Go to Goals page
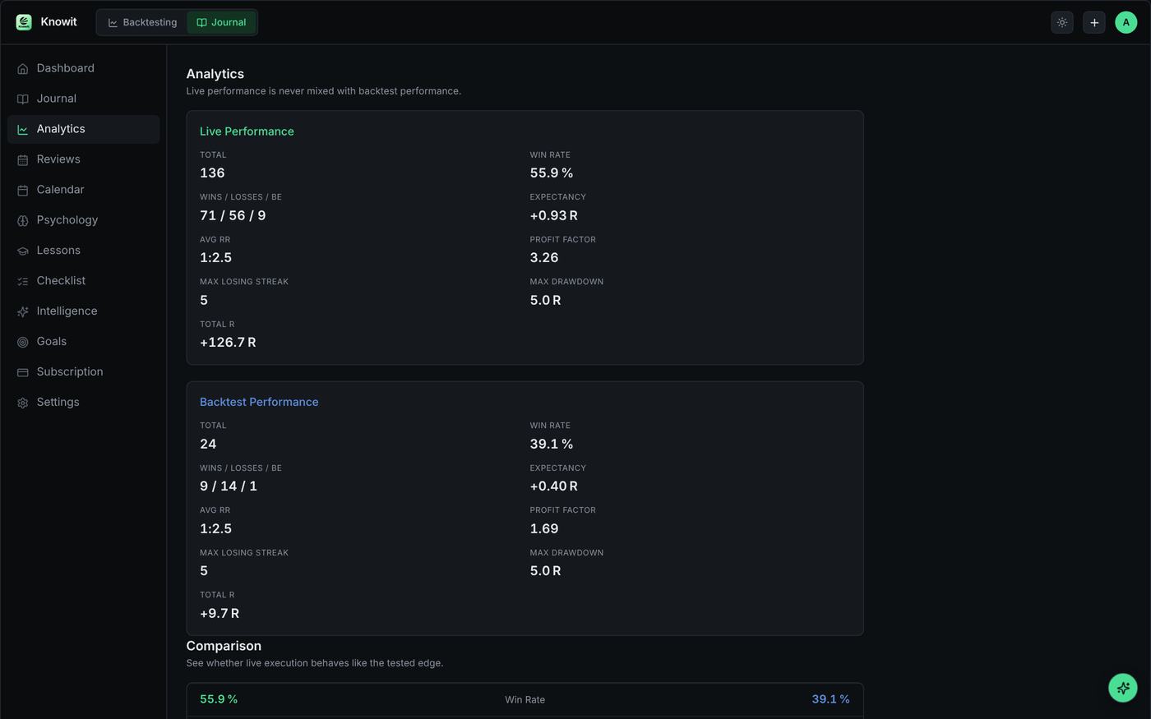The height and width of the screenshot is (719, 1151). click(x=83, y=342)
